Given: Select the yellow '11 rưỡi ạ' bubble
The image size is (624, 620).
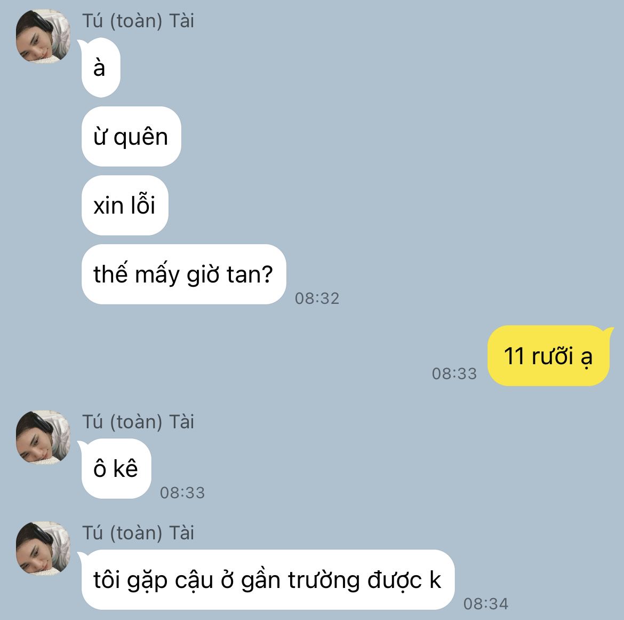Looking at the screenshot, I should click(x=548, y=356).
